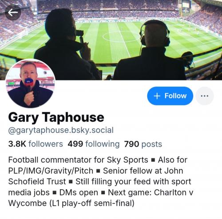Image resolution: width=222 pixels, height=219 pixels.
Task: Select the @garytaphouse.bsky.social handle
Action: click(61, 130)
